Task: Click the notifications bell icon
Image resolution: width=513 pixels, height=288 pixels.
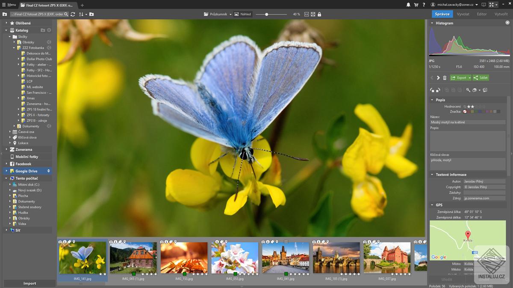Action: pos(408,5)
